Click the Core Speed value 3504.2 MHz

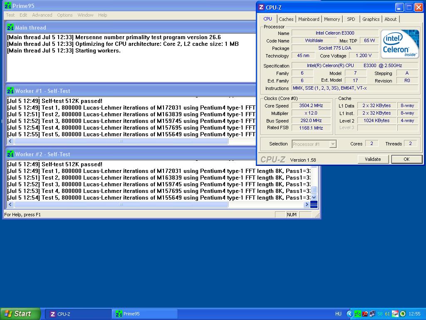coord(311,105)
